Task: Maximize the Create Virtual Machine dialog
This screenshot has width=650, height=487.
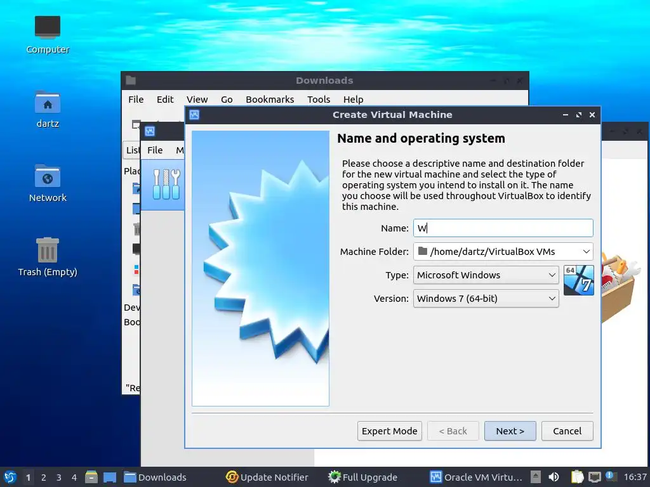Action: click(x=579, y=115)
